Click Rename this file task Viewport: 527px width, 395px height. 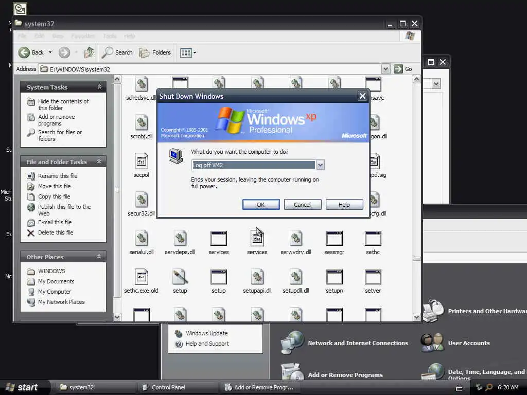58,176
